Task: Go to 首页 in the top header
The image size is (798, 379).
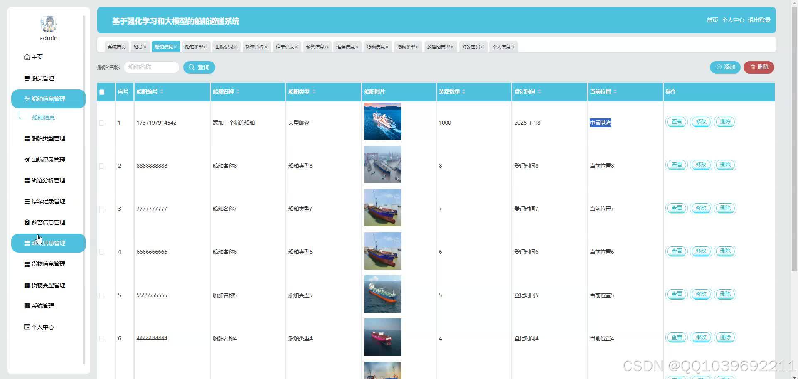Action: (712, 20)
